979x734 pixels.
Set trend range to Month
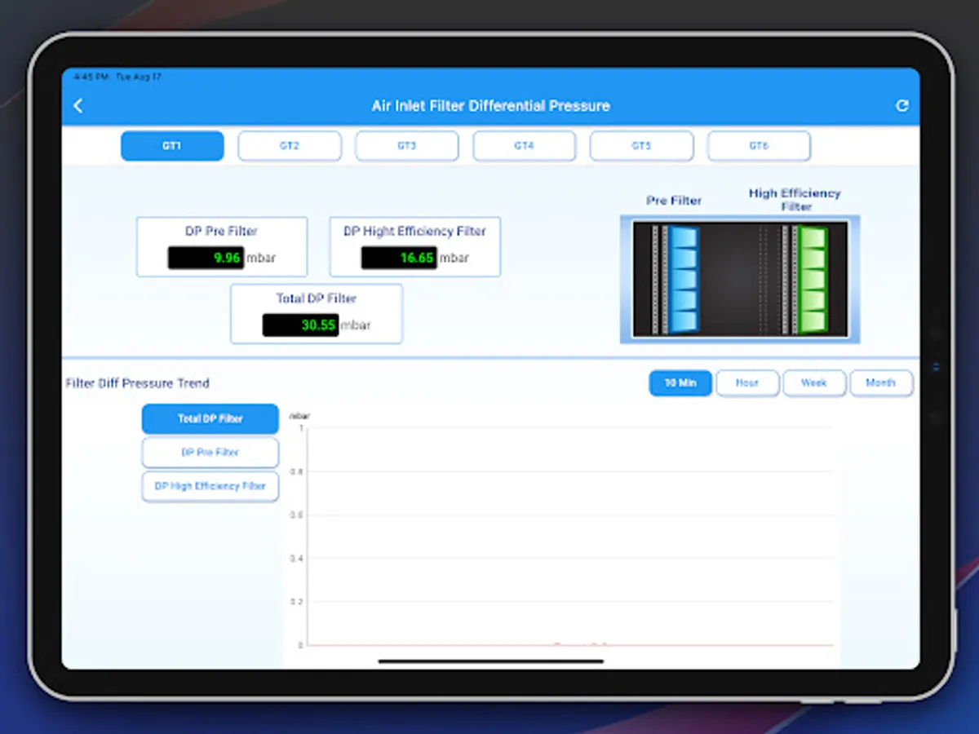point(881,382)
